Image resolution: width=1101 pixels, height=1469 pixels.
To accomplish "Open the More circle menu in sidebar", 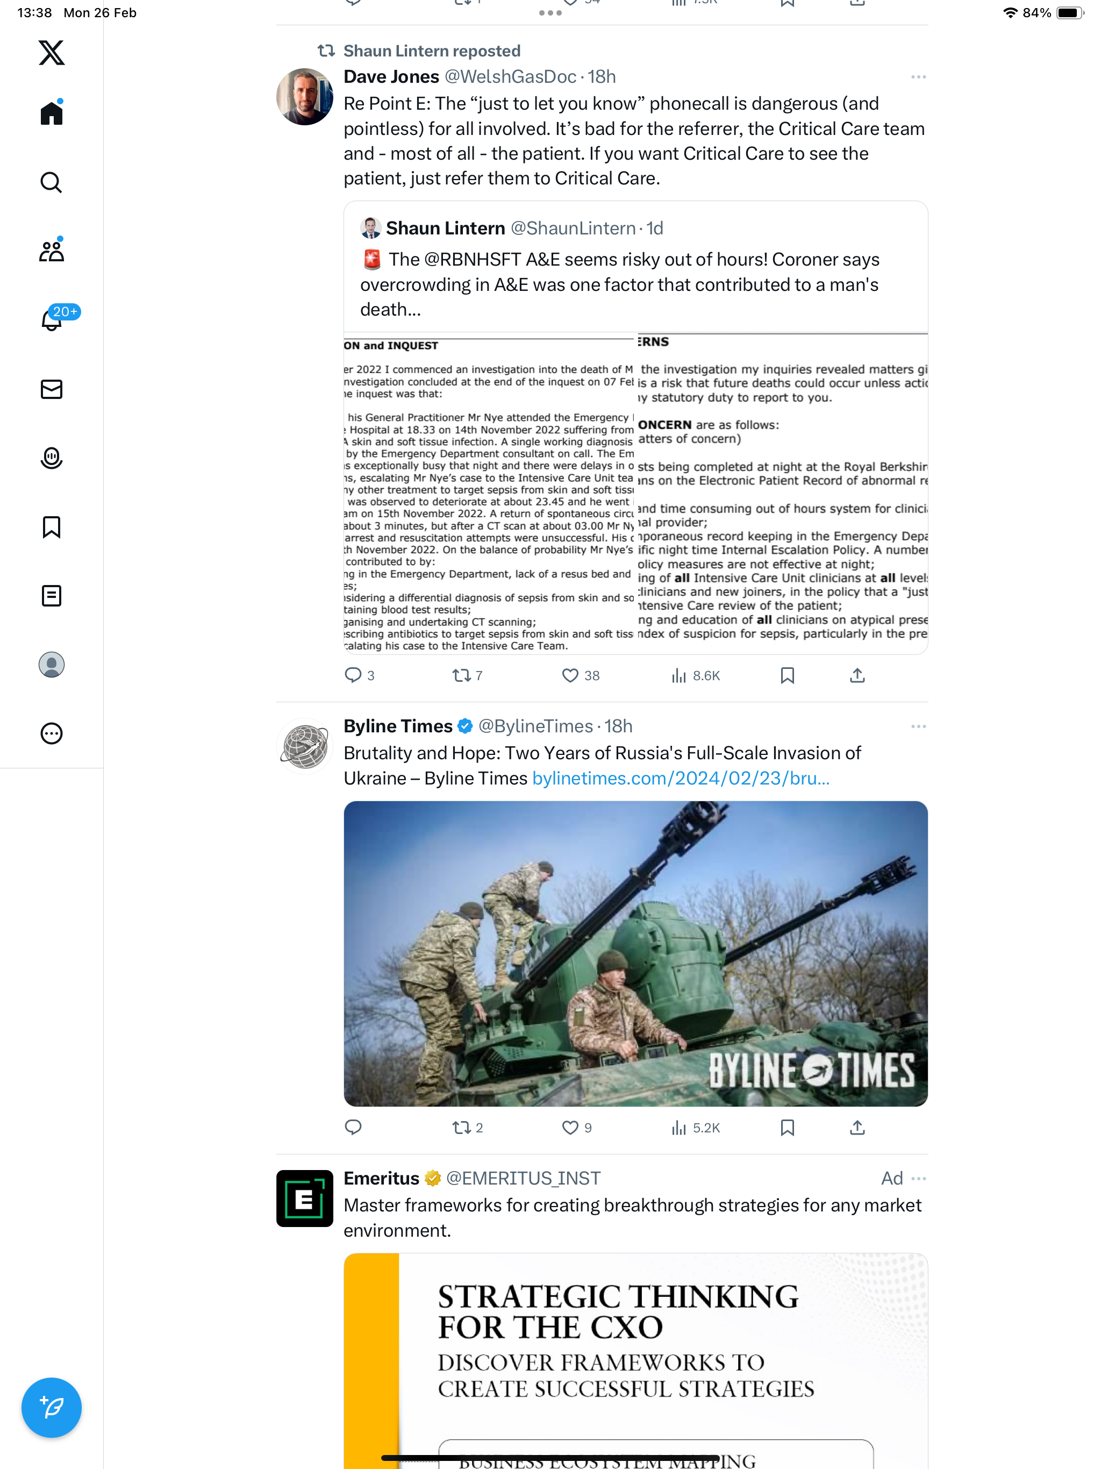I will click(51, 733).
